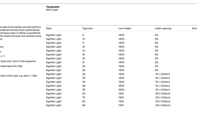Click Signifier Light in the 48 row
This screenshot has height=124, width=197.
click(54, 86)
